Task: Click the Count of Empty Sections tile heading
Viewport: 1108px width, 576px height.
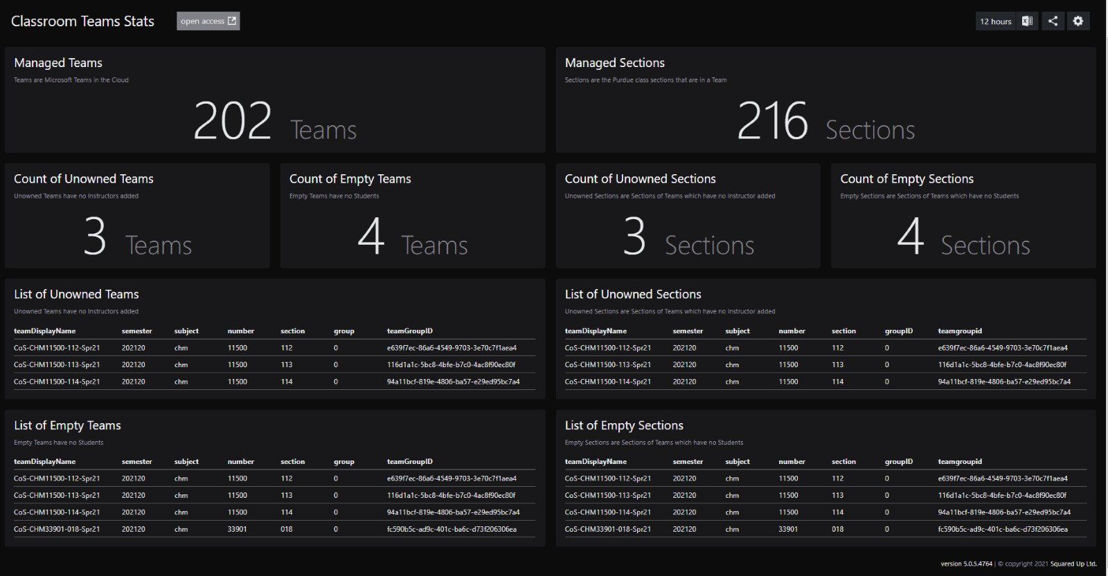Action: tap(906, 179)
